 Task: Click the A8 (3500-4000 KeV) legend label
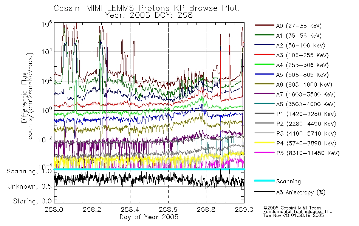point(306,104)
